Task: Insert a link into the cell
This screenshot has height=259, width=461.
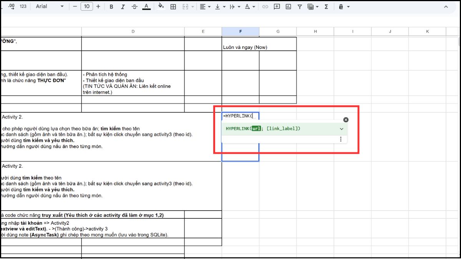Action: [x=265, y=7]
